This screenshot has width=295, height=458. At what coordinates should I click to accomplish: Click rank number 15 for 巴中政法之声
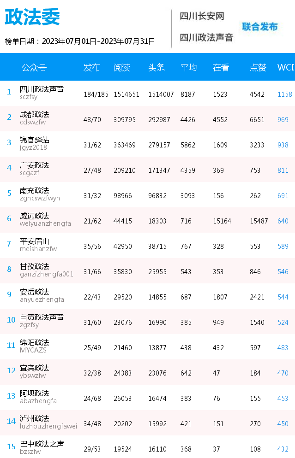tap(11, 446)
